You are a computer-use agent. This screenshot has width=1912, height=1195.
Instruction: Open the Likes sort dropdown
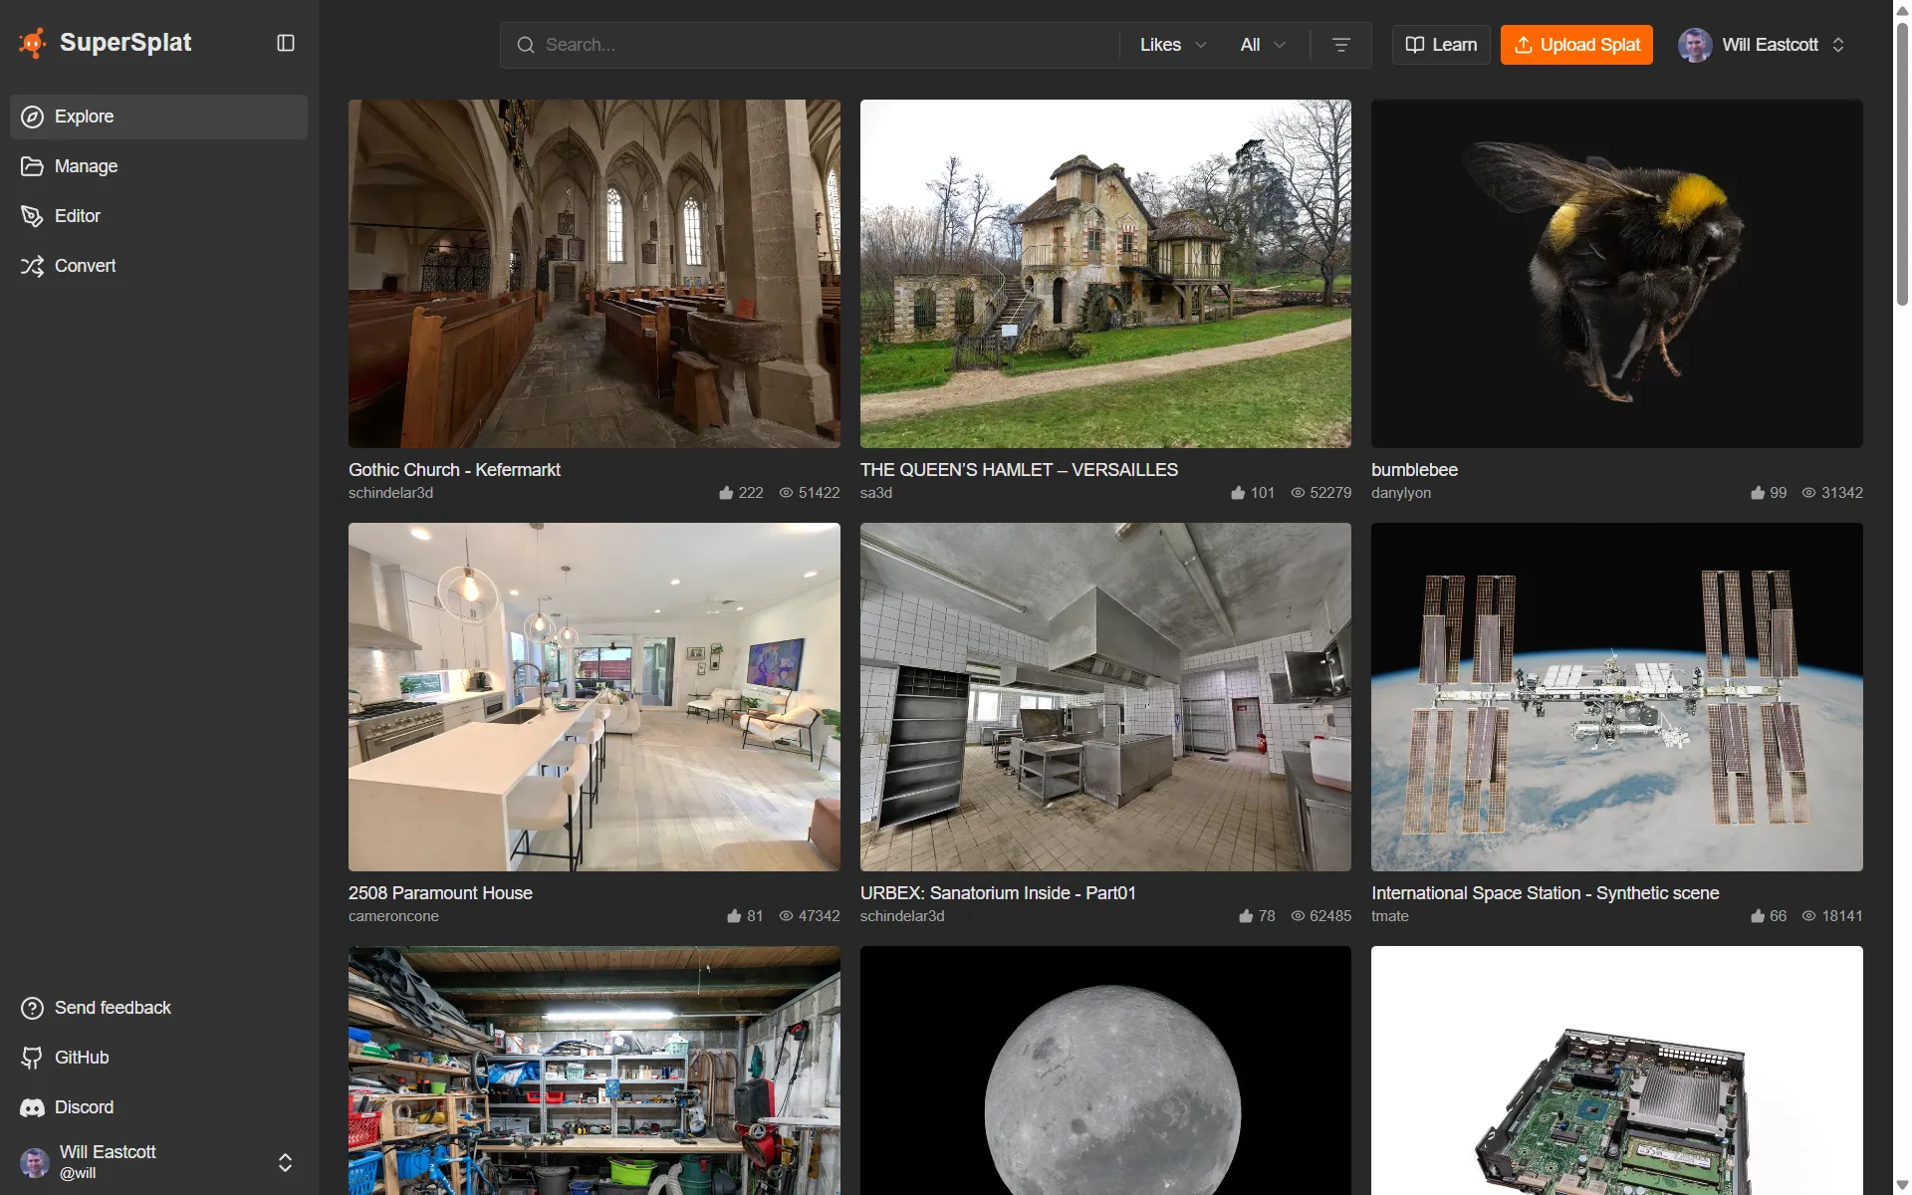tap(1173, 45)
